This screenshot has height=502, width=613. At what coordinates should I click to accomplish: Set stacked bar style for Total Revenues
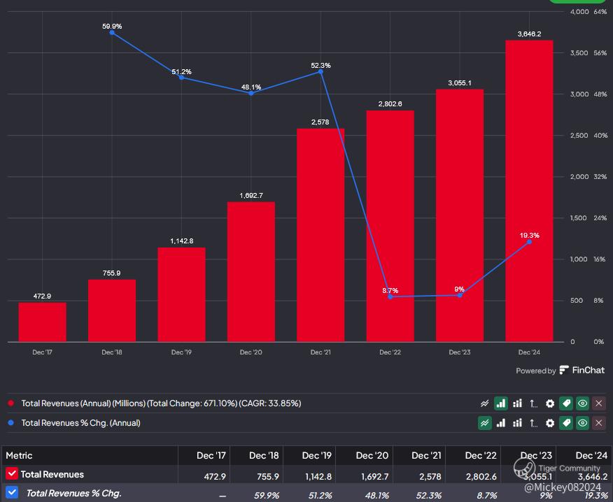pos(518,403)
